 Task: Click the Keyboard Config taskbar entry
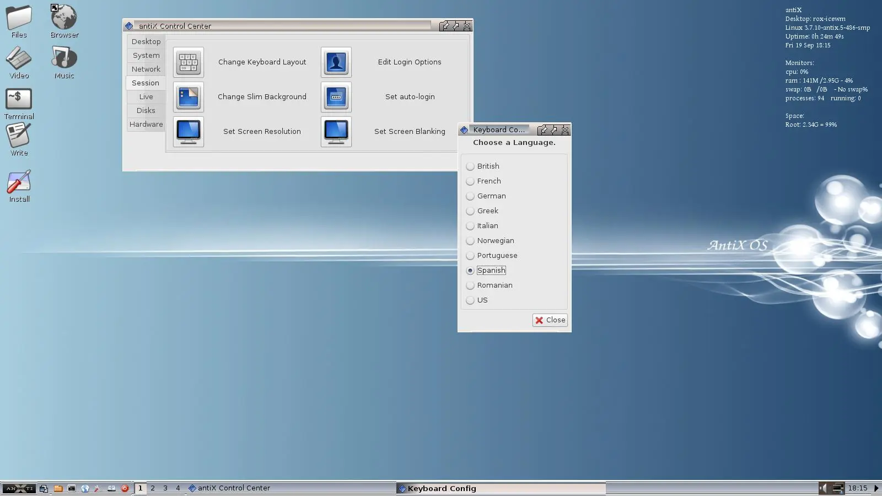click(501, 488)
